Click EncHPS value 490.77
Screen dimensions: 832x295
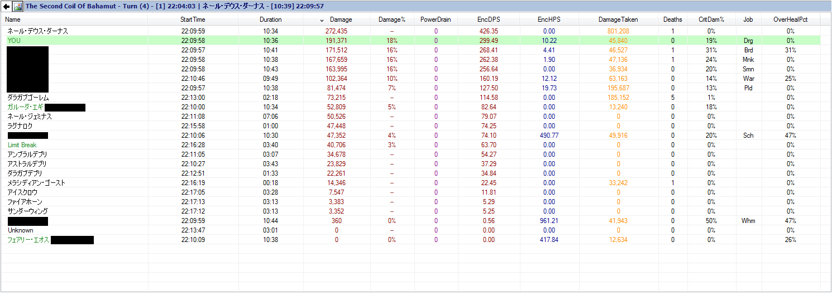549,136
